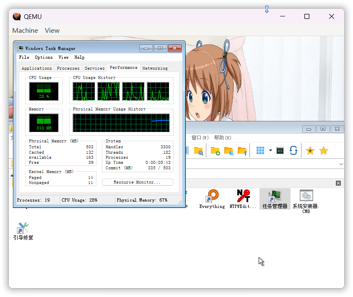Switch to the Applications tab
The width and height of the screenshot is (353, 297).
(x=37, y=68)
